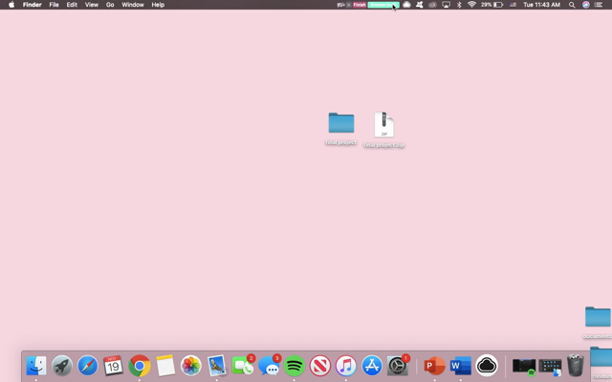Open Spotlight search in menu bar

572,5
